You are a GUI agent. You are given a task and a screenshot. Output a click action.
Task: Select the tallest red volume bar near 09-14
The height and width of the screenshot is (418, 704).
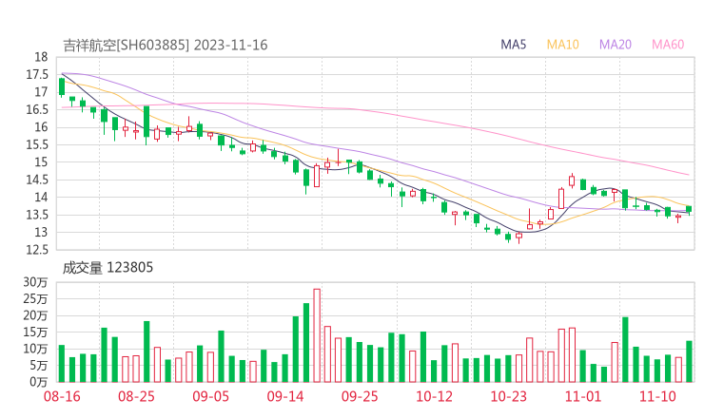coord(317,335)
